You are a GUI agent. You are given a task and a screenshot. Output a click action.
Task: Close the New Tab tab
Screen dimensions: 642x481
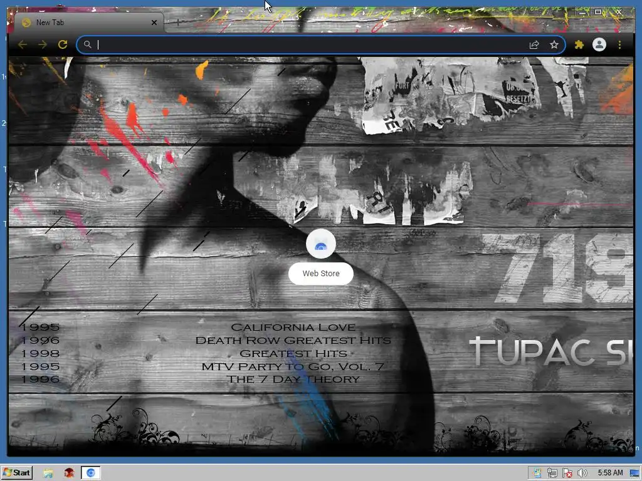click(154, 23)
